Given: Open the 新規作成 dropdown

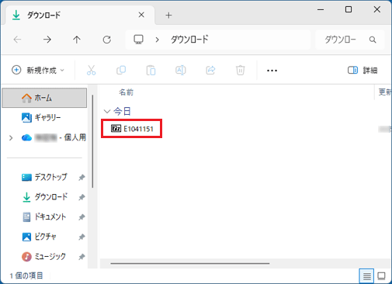Looking at the screenshot, I should click(38, 70).
